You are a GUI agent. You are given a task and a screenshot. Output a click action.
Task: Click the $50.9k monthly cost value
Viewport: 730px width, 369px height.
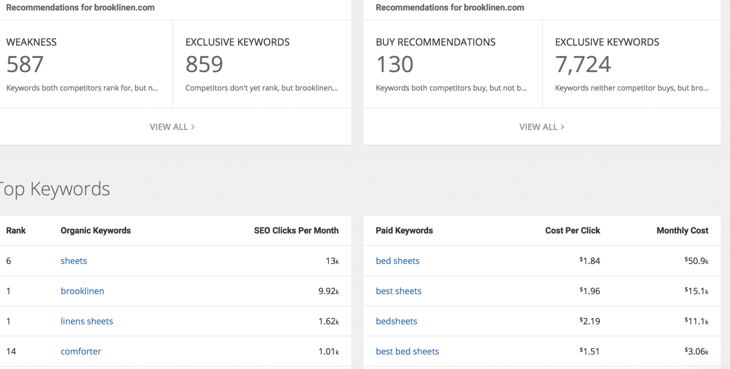[696, 261]
